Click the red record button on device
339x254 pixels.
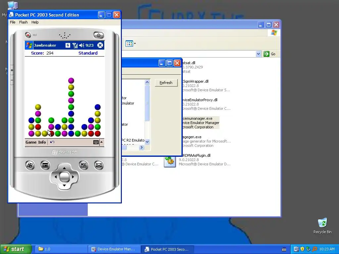pyautogui.click(x=28, y=34)
